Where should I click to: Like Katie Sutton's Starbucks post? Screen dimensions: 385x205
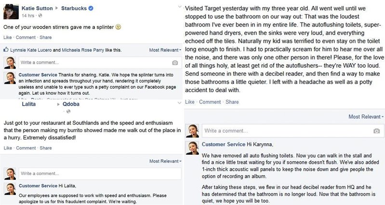pos(7,37)
